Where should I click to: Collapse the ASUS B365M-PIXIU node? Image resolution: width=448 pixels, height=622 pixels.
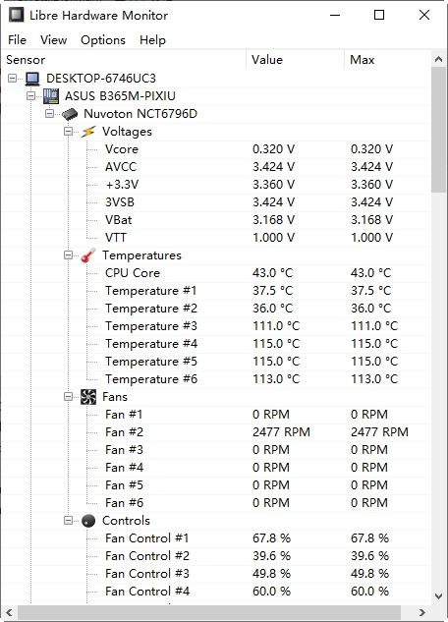tap(30, 95)
